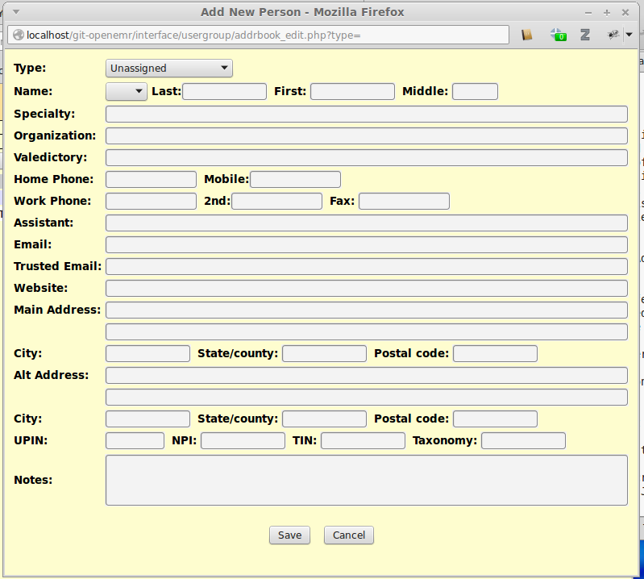Viewport: 644px width, 579px height.
Task: Click the Z extension toolbar icon
Action: click(585, 35)
